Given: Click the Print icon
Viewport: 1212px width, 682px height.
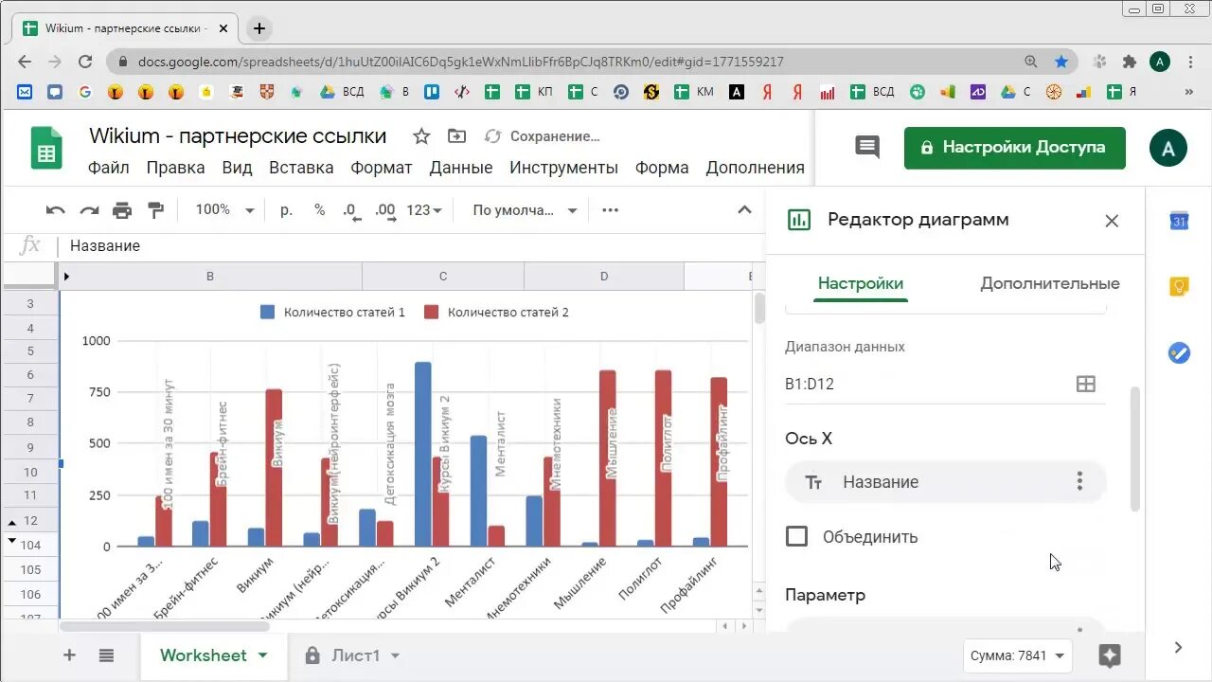Looking at the screenshot, I should [x=122, y=210].
